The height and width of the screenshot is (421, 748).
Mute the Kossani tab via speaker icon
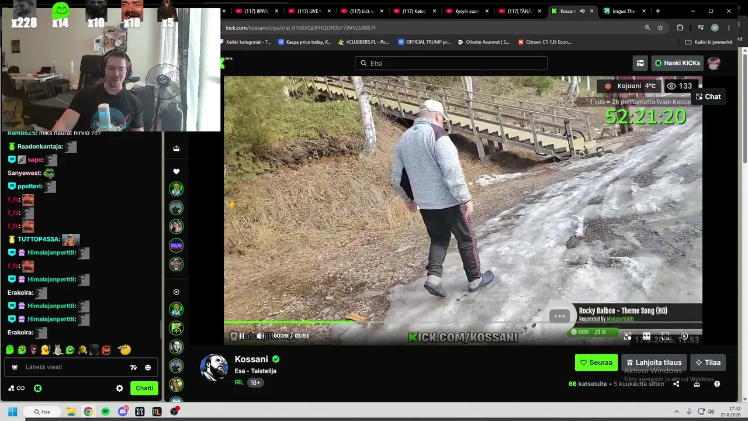coord(582,11)
